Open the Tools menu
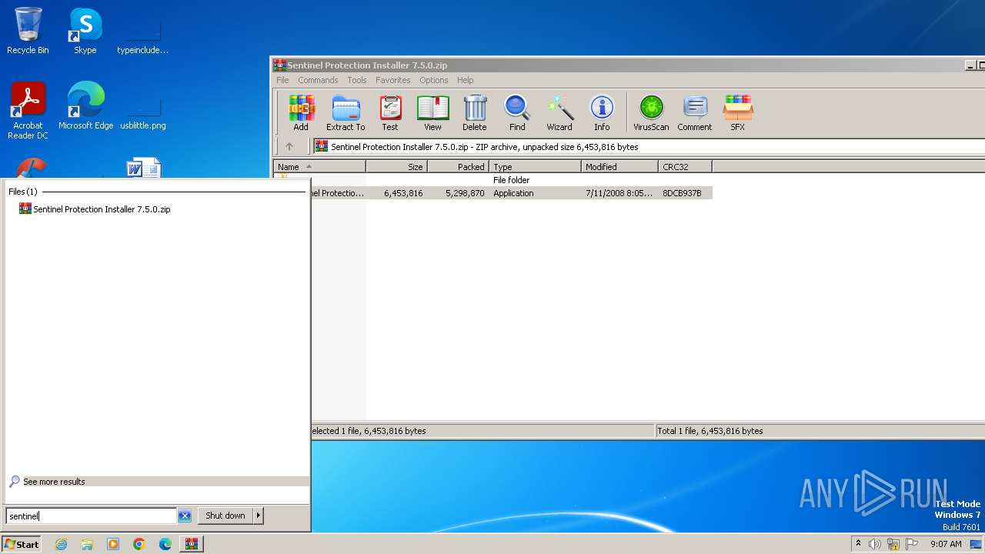The image size is (985, 554). coord(356,80)
